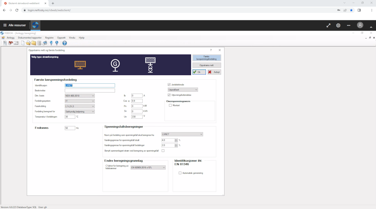
Task: Click the FEBDOK app icon in web client bar
Action: click(35, 25)
